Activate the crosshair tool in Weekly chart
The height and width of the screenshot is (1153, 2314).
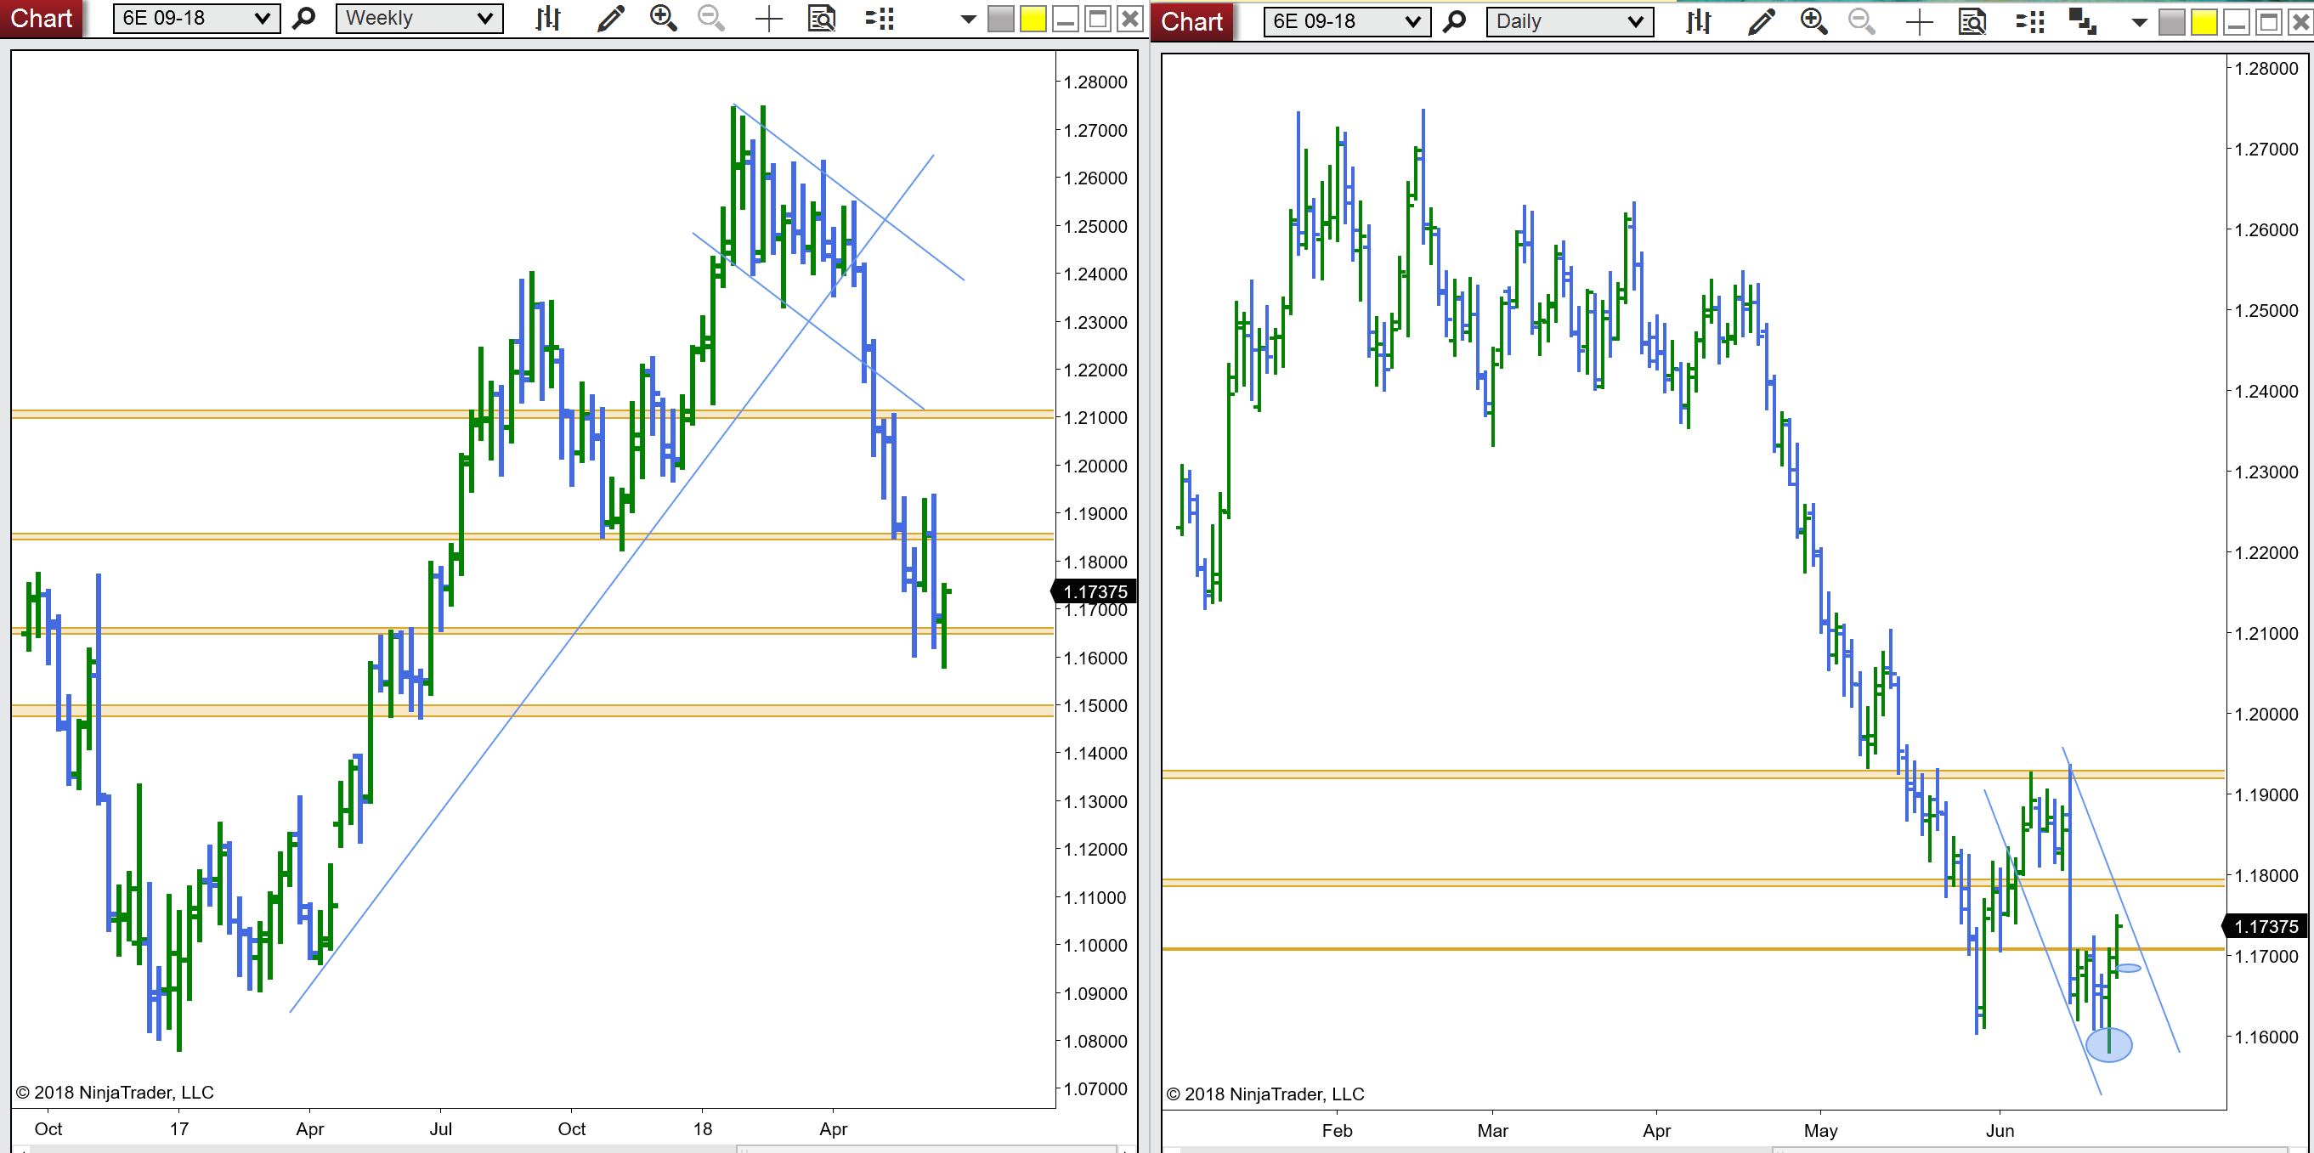tap(769, 19)
